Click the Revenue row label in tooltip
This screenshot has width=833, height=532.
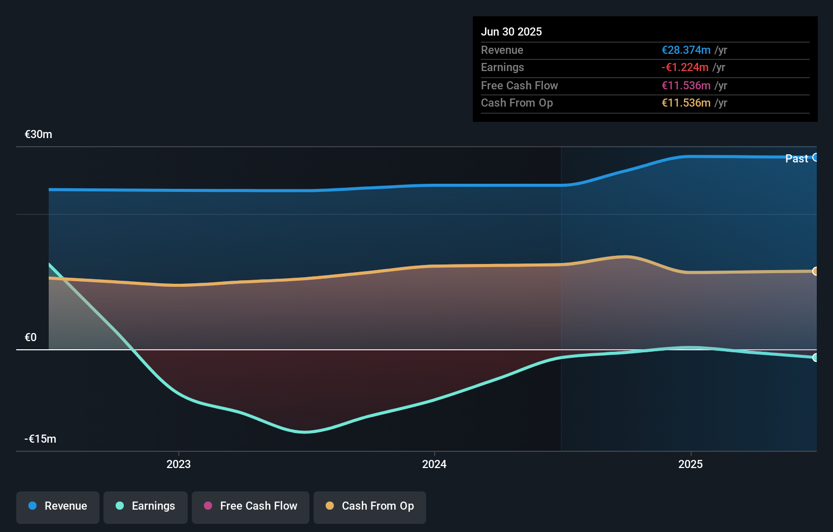(x=502, y=50)
